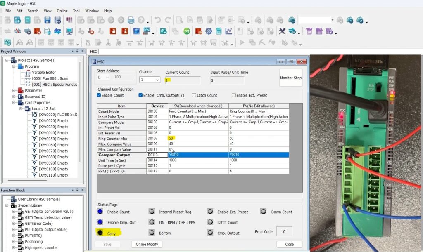Click the purple box icon with X badge
This screenshot has width=423, height=252.
pos(329,31)
